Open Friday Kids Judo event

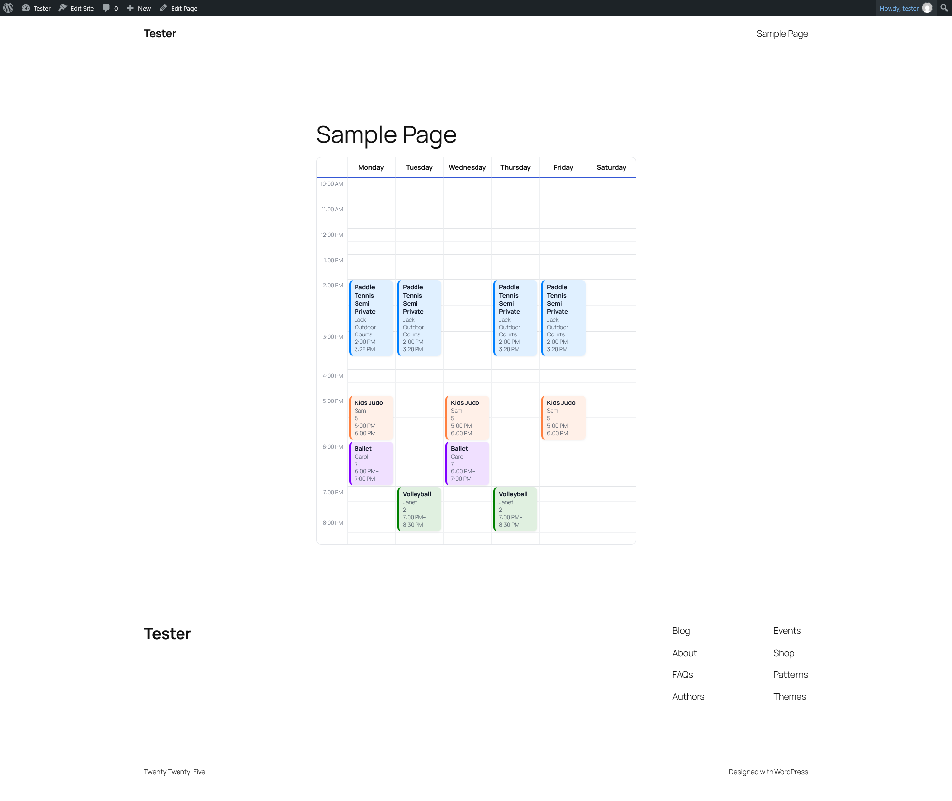563,417
